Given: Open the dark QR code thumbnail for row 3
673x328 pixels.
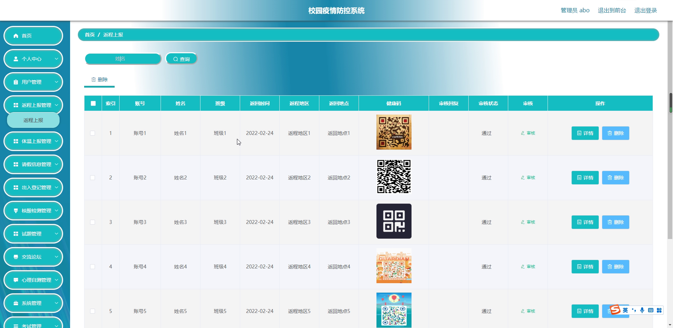Looking at the screenshot, I should tap(394, 221).
